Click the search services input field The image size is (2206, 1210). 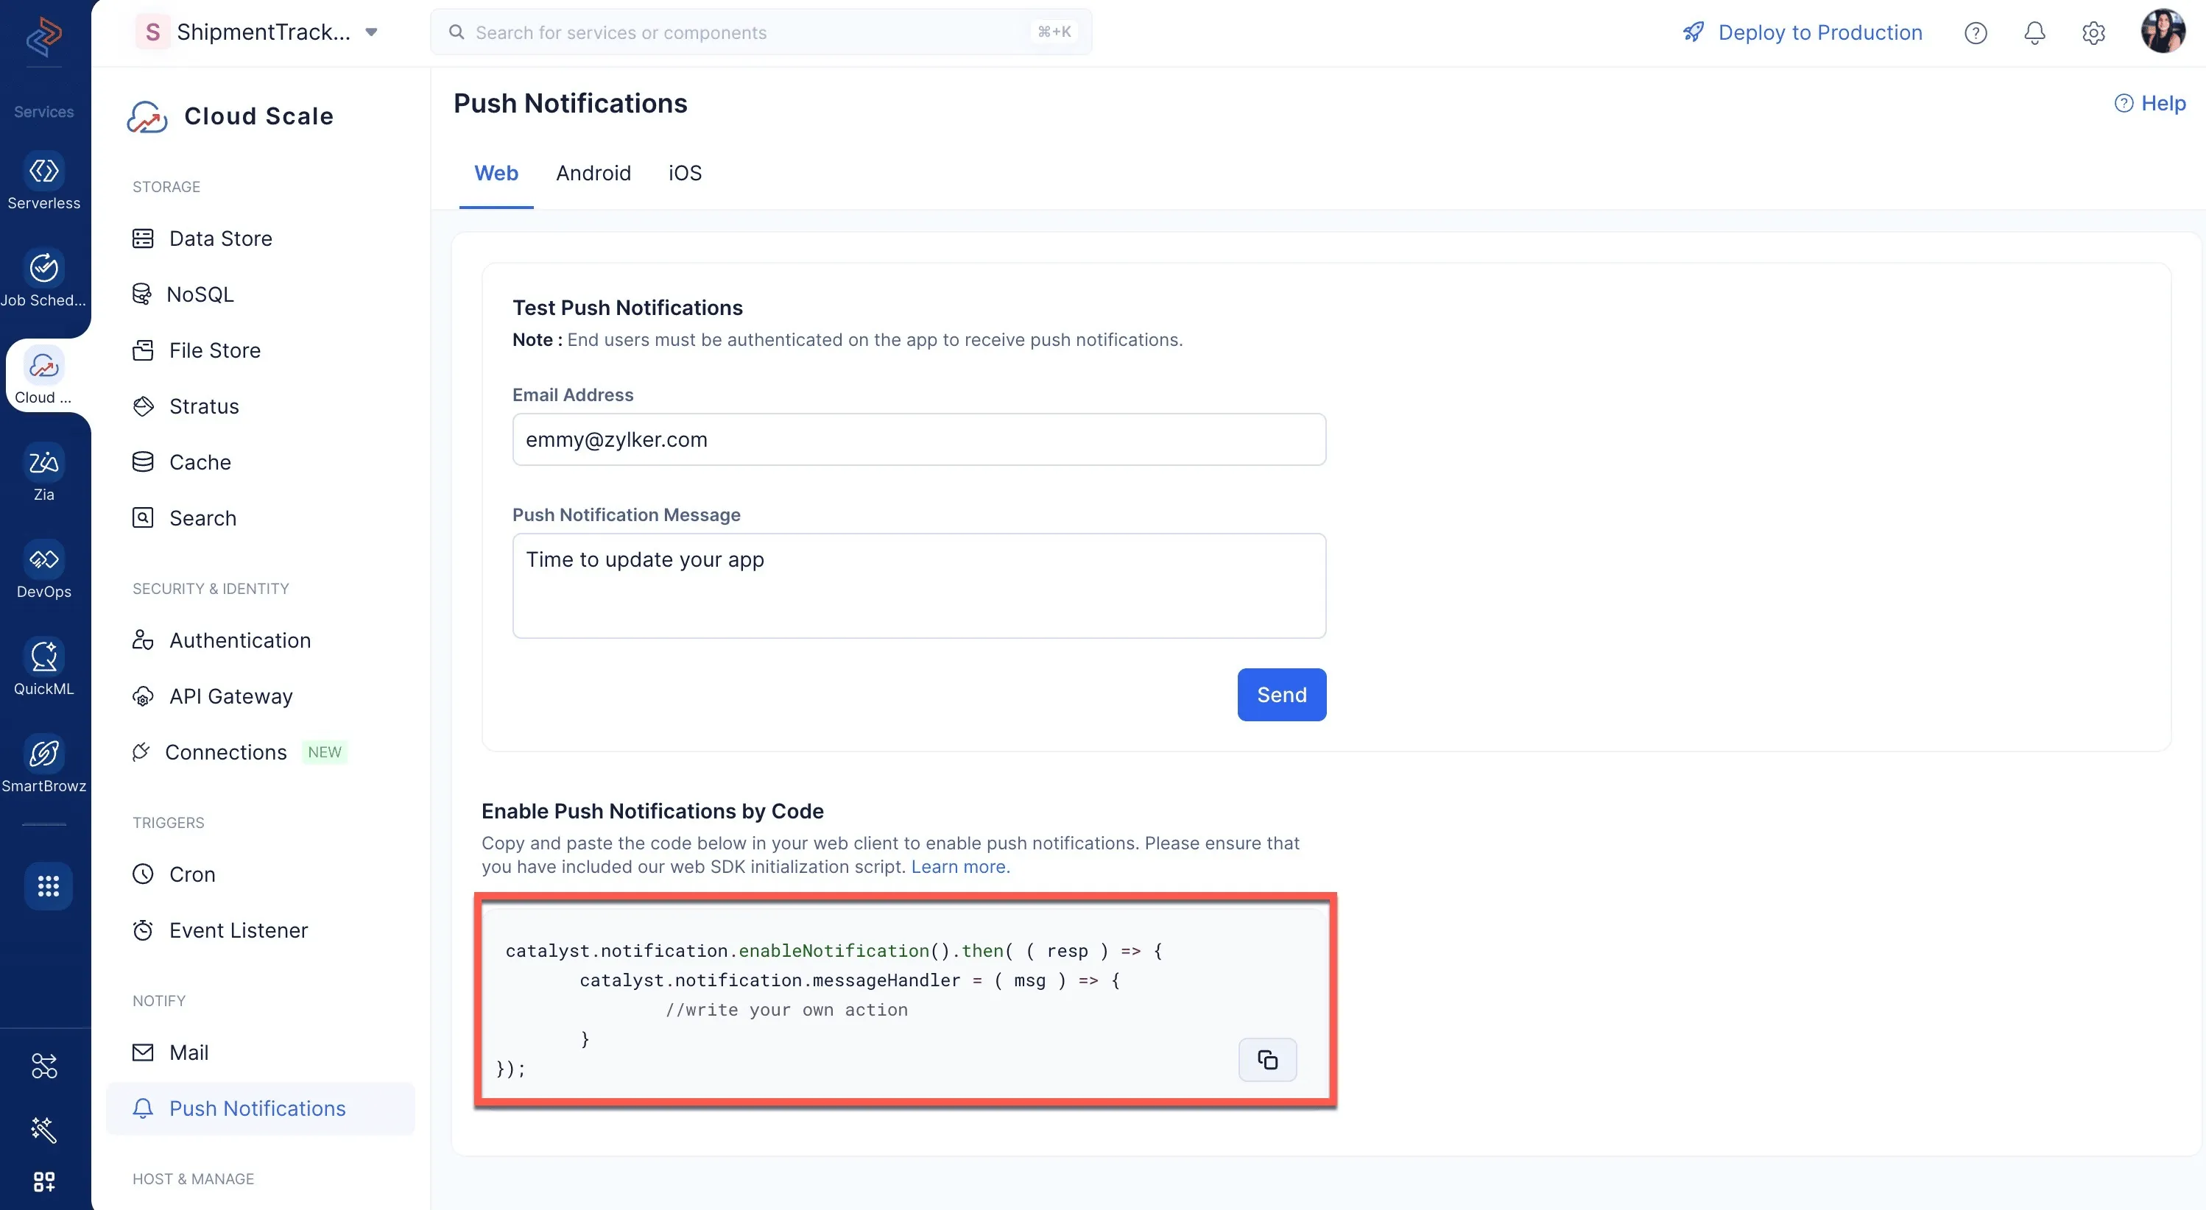point(761,32)
